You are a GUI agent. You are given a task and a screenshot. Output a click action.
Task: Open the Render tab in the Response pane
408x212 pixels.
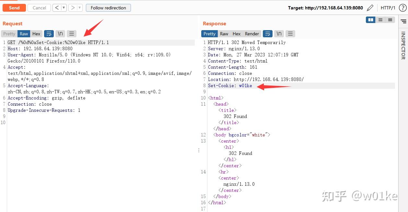[x=252, y=34]
